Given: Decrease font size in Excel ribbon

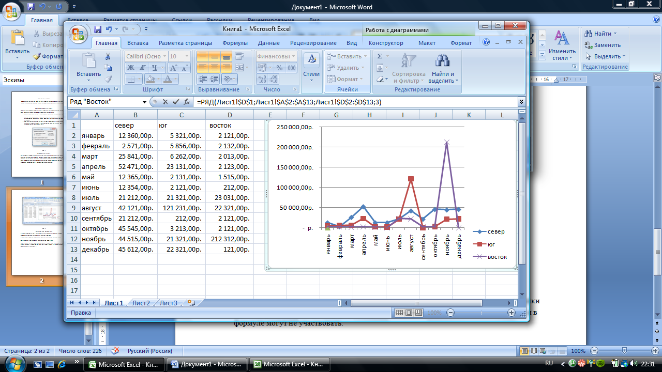Looking at the screenshot, I should (x=185, y=68).
